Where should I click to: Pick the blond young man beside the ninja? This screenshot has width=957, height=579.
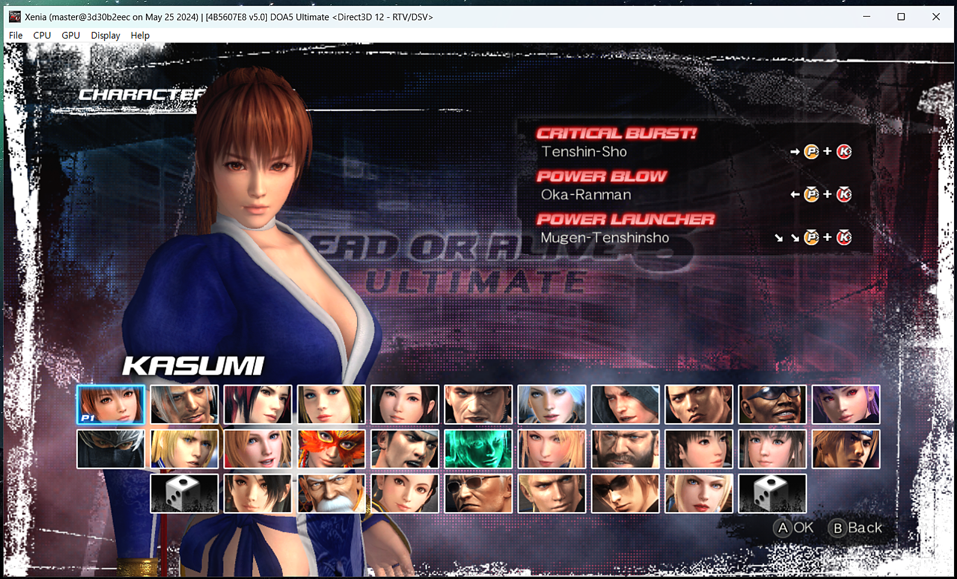(184, 449)
